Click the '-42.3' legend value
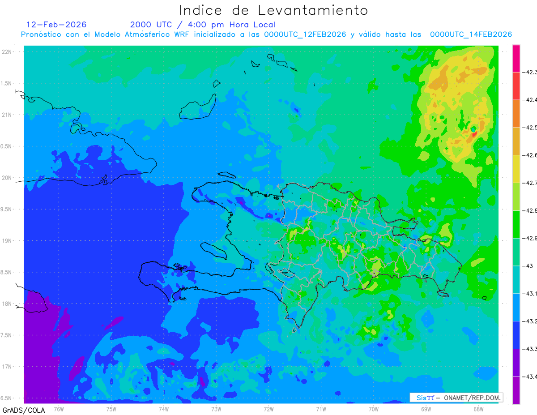The height and width of the screenshot is (415, 537). pyautogui.click(x=530, y=73)
